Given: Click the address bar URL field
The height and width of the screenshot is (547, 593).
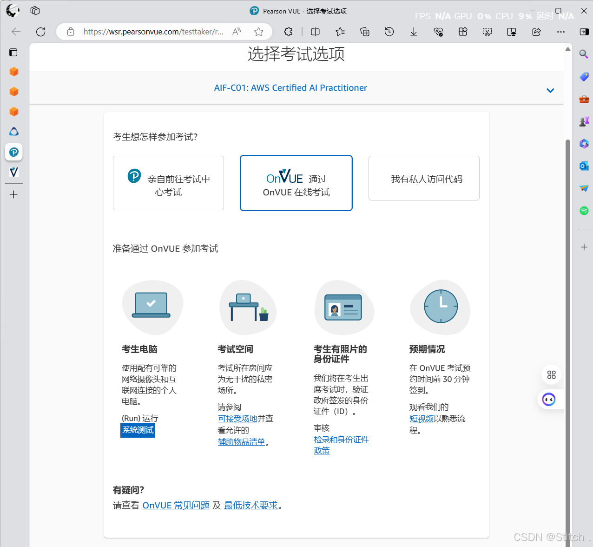Looking at the screenshot, I should (x=153, y=32).
